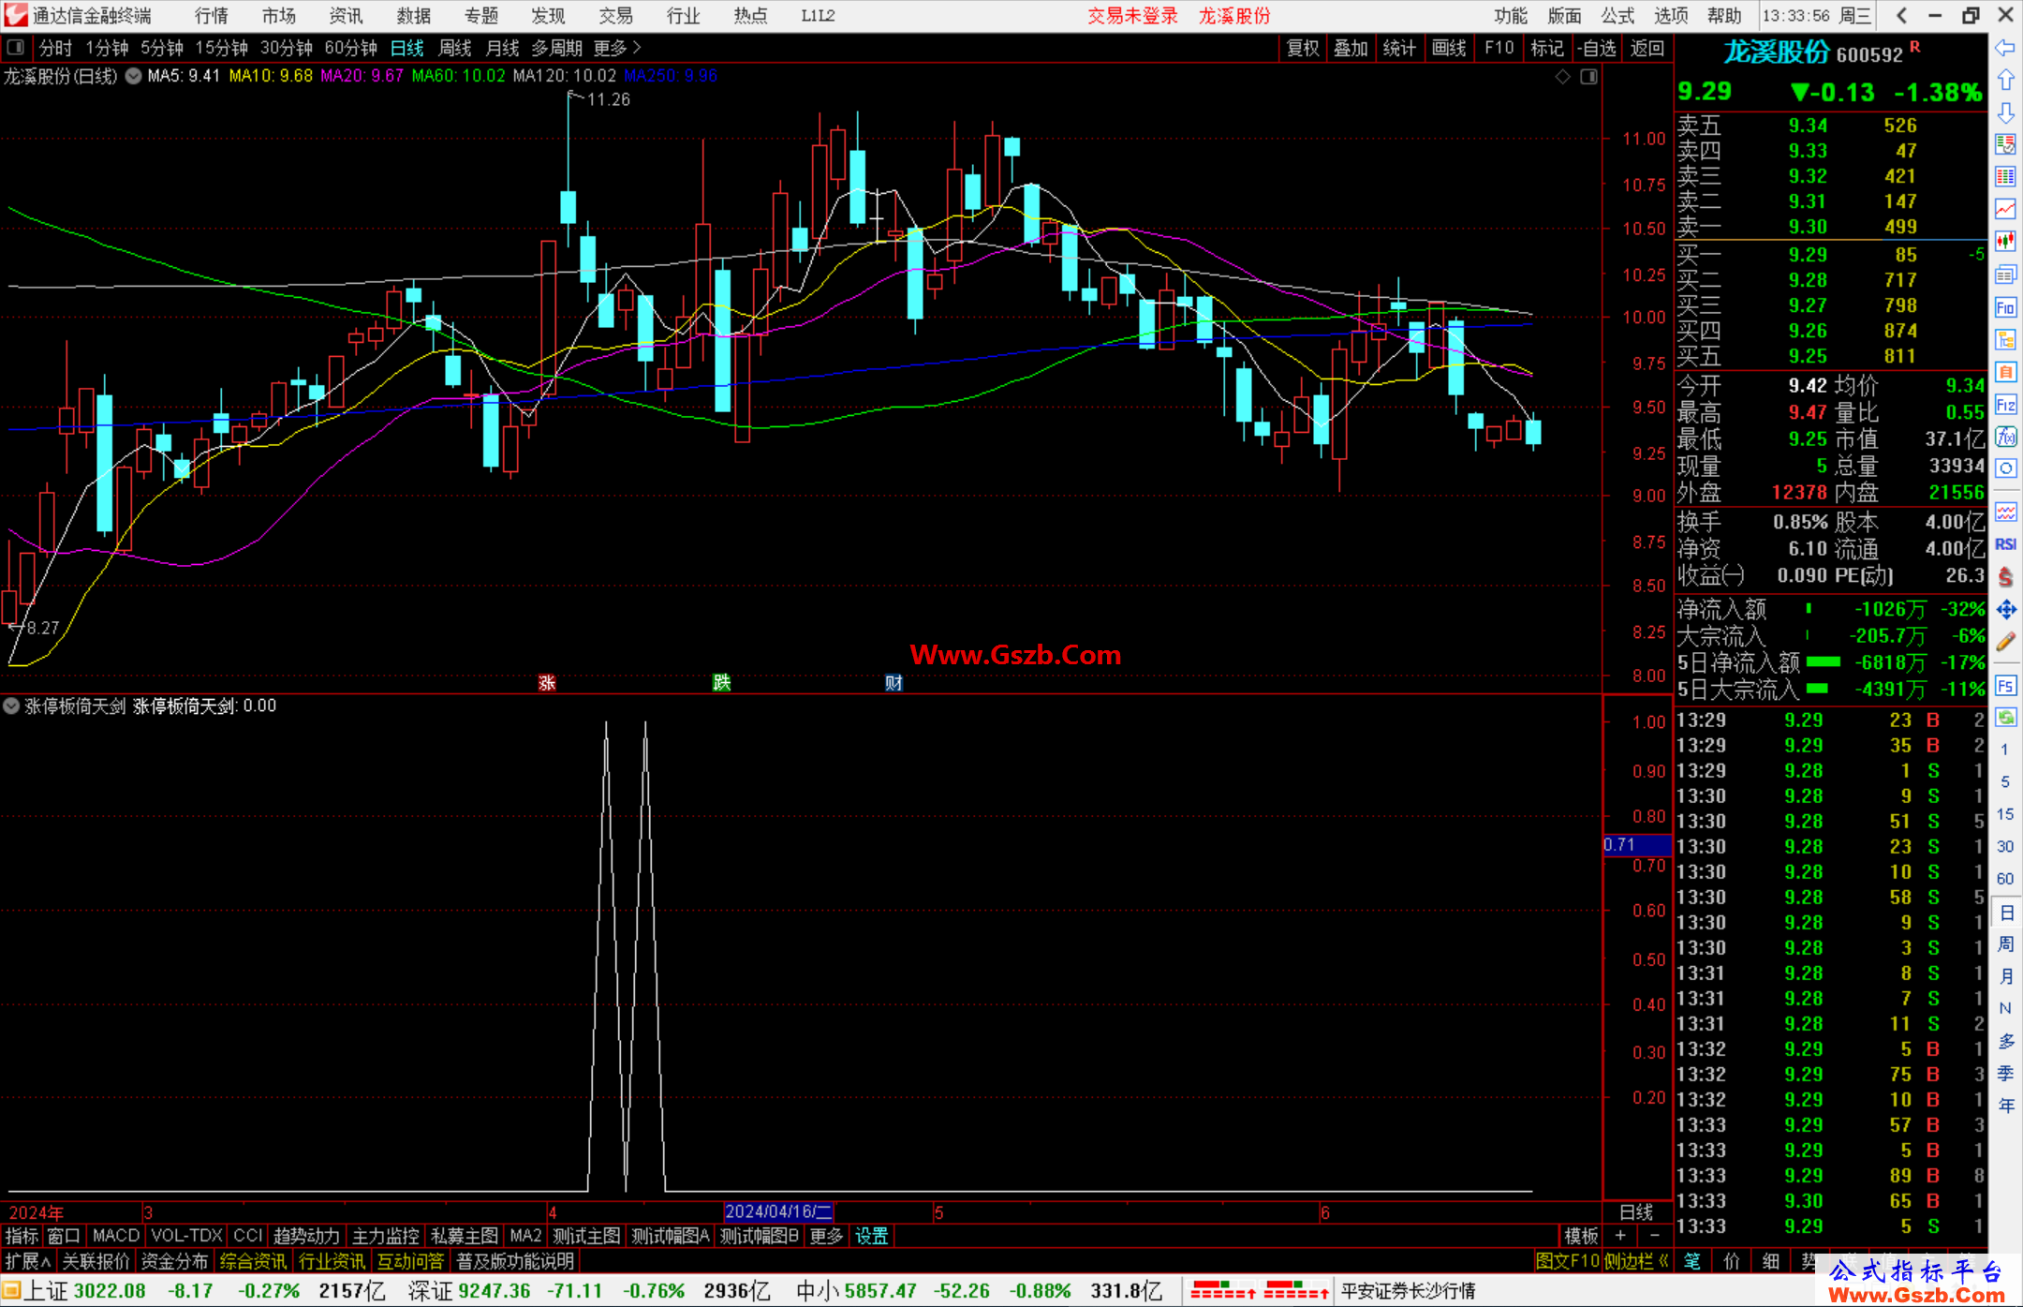Click the plus zoom button beside 模板

pyautogui.click(x=1620, y=1236)
